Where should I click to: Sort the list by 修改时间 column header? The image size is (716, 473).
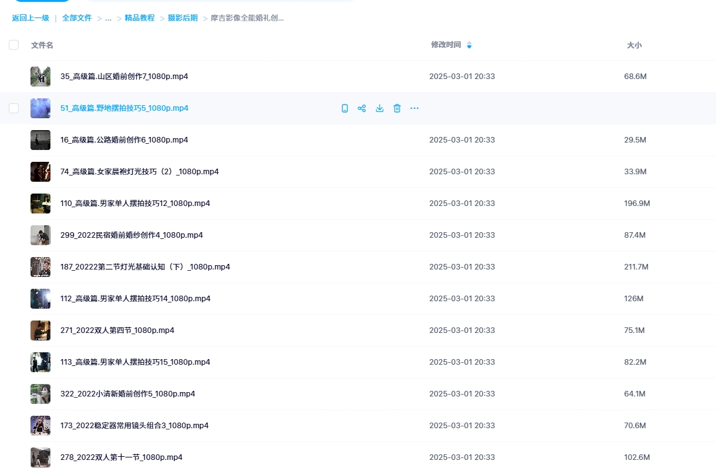[x=446, y=45]
